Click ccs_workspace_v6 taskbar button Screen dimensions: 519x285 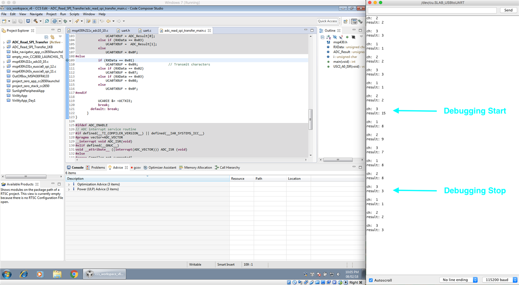tap(104, 274)
